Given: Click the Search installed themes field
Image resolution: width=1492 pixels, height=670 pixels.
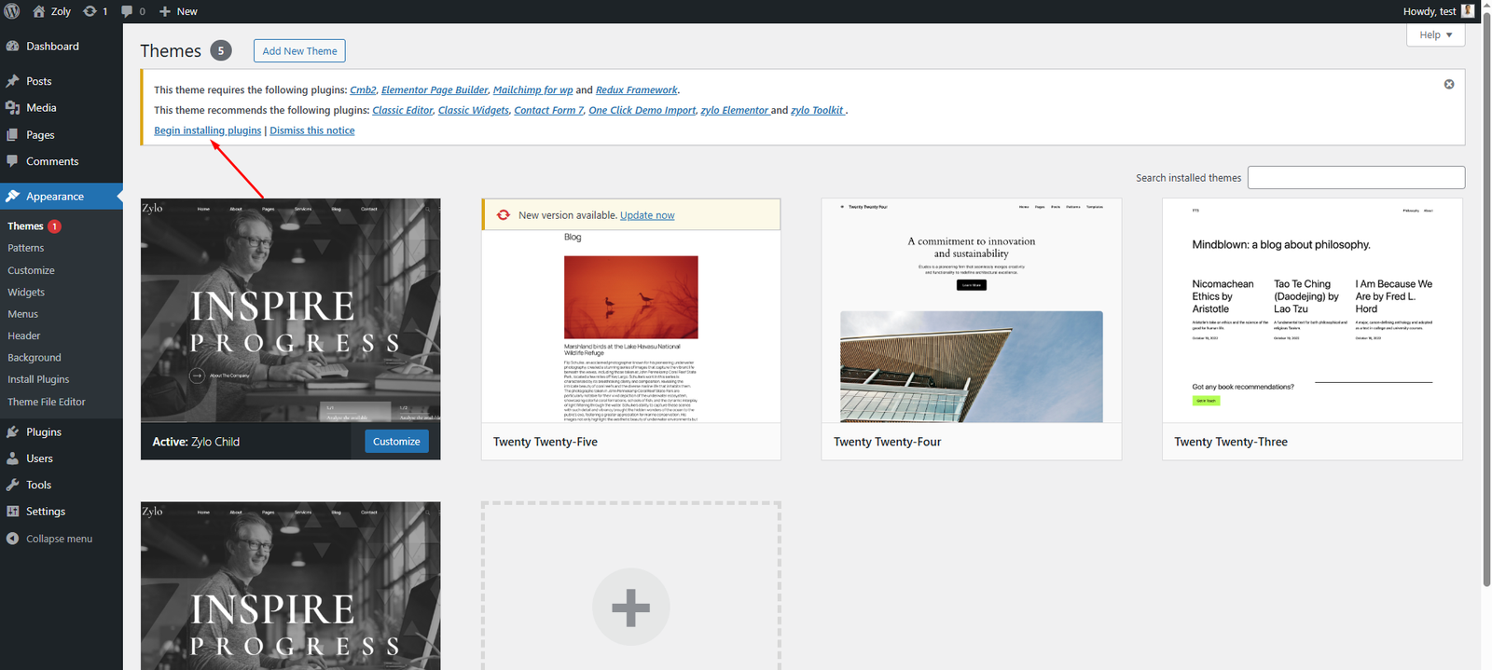Looking at the screenshot, I should 1355,178.
